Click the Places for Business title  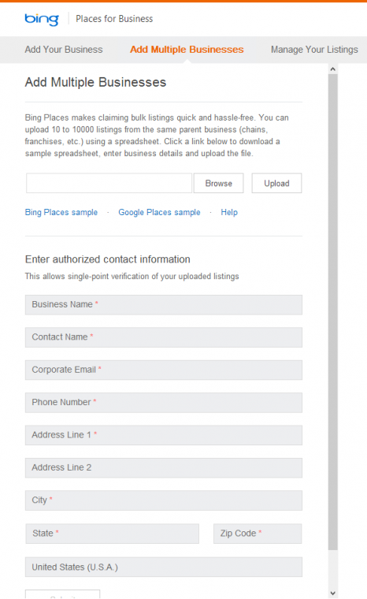(x=114, y=19)
